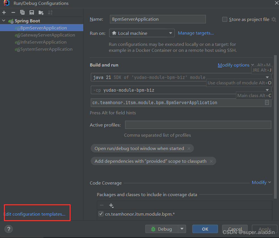
Task: Sort configurations with the alphabetical sort icon
Action: [x=50, y=12]
